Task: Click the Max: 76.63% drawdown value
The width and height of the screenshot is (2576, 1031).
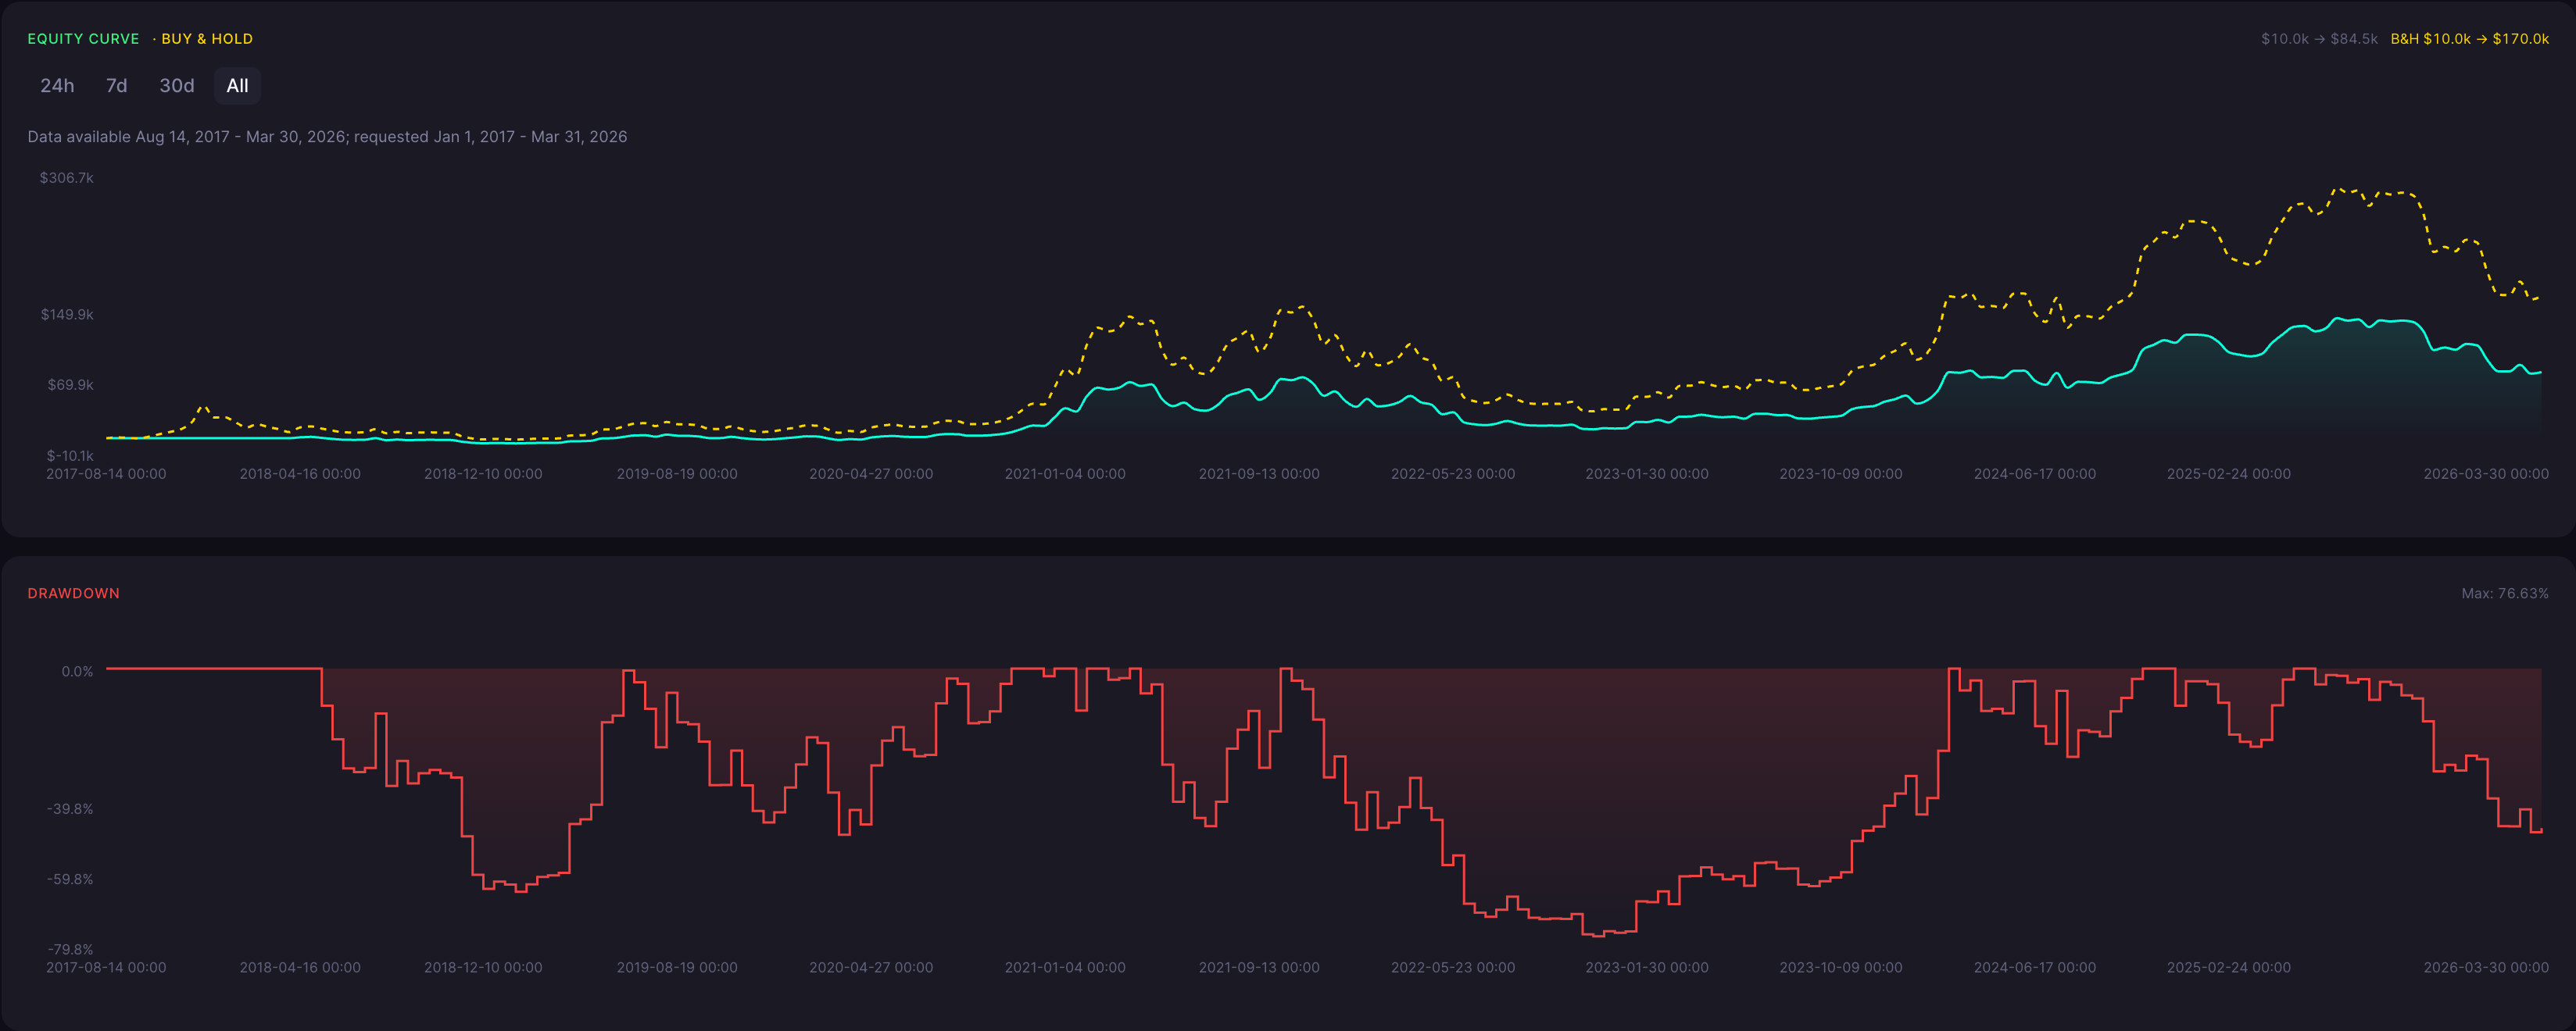Action: click(2504, 594)
